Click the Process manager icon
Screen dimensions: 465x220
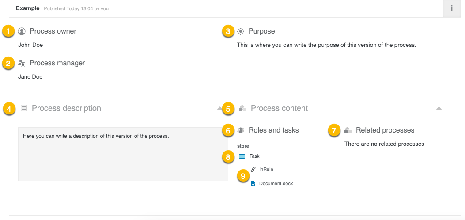point(22,63)
